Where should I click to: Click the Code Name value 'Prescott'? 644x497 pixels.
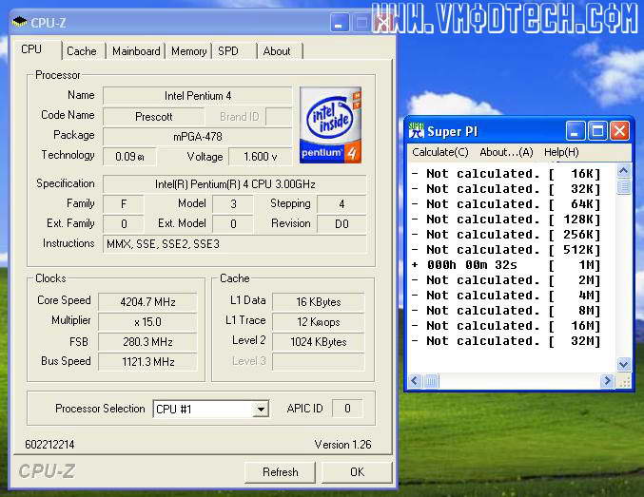pyautogui.click(x=153, y=117)
